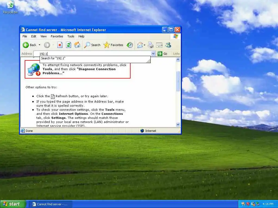Click the red security shield tray icon

coord(248,204)
